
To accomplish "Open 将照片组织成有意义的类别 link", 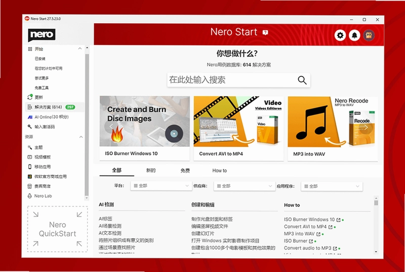I will 126,240.
